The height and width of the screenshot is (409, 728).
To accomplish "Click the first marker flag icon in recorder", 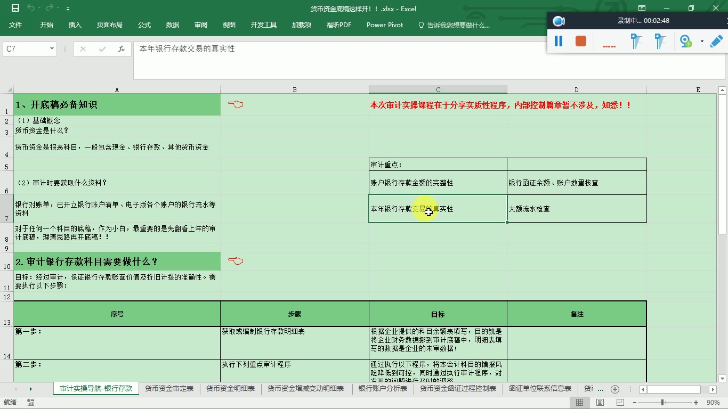I will (636, 41).
